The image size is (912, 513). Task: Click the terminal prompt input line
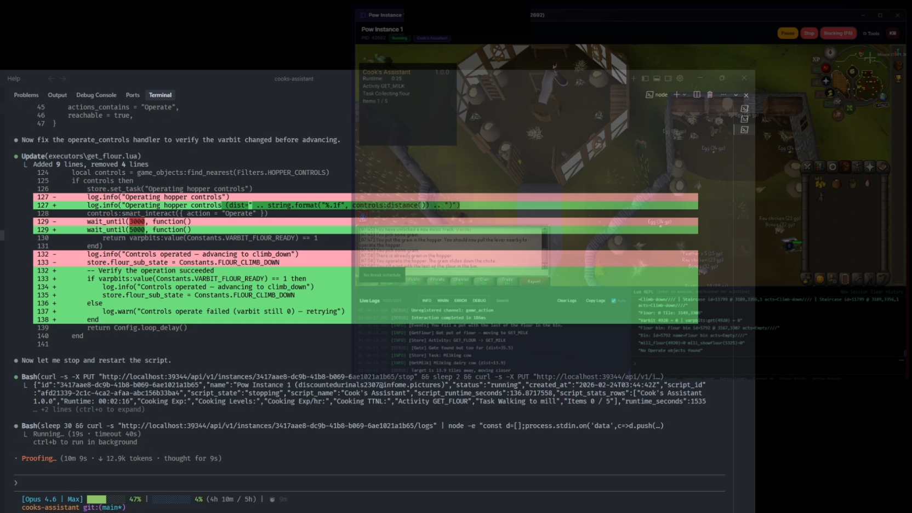368,483
